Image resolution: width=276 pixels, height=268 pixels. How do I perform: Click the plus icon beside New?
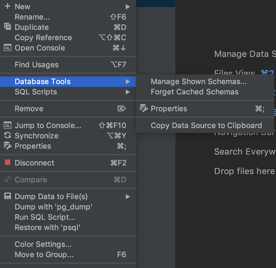click(8, 6)
